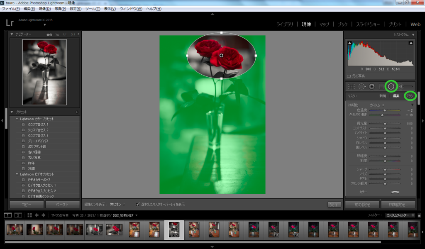Collapse the ナビゲーター panel
Viewport: 425px width, 249px height.
click(x=12, y=34)
